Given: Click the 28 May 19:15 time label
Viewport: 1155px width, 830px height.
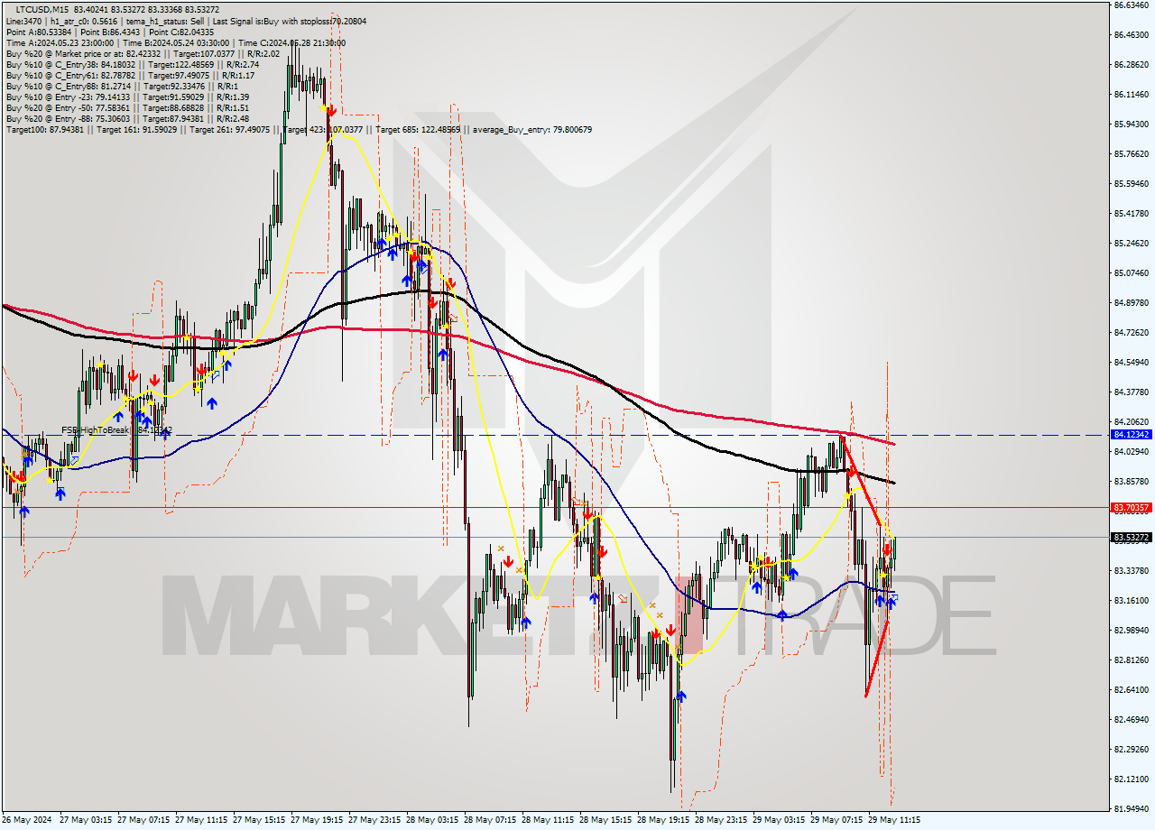Looking at the screenshot, I should (x=663, y=820).
